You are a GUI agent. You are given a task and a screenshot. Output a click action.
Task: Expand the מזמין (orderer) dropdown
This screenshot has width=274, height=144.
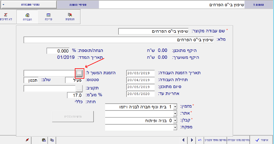(175, 107)
